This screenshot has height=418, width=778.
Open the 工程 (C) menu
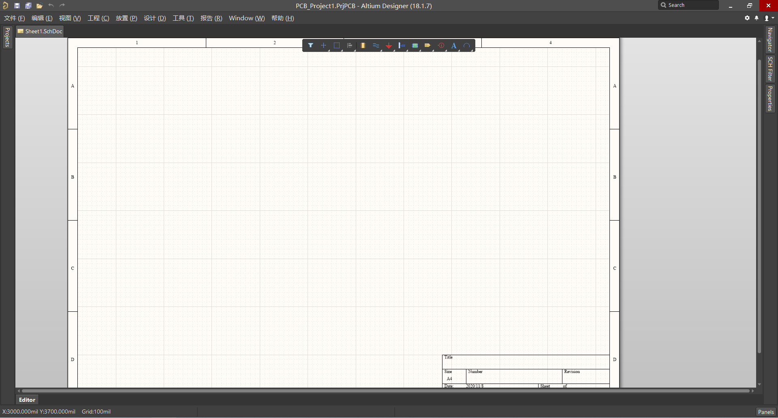pos(98,18)
